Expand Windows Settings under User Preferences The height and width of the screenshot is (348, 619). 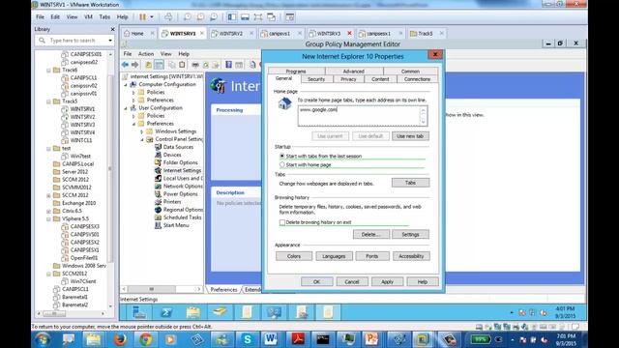[142, 131]
